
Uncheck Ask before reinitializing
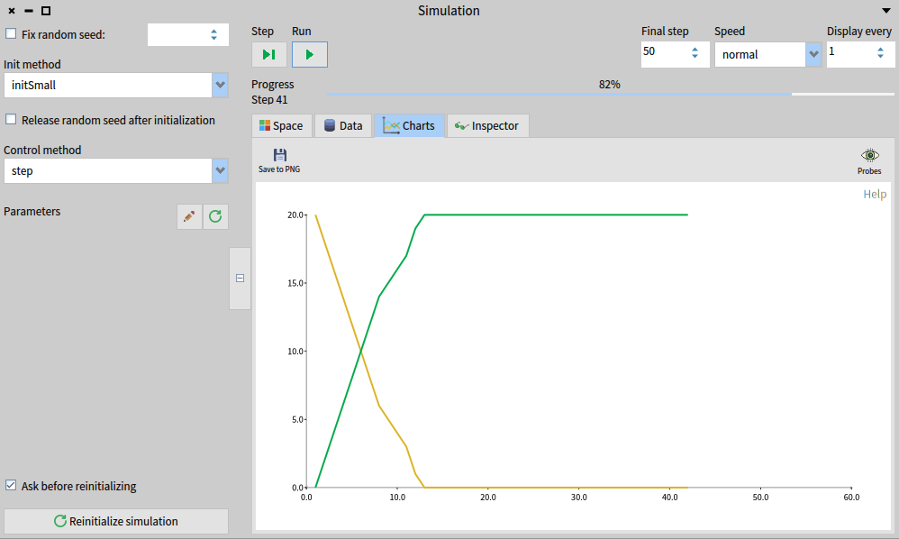click(x=11, y=486)
